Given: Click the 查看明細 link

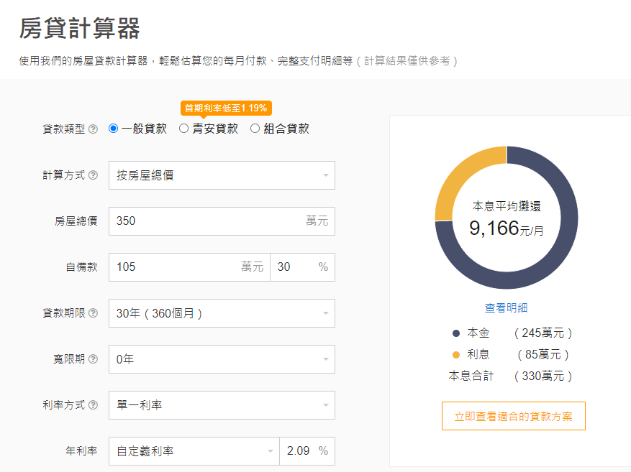Looking at the screenshot, I should tap(506, 307).
